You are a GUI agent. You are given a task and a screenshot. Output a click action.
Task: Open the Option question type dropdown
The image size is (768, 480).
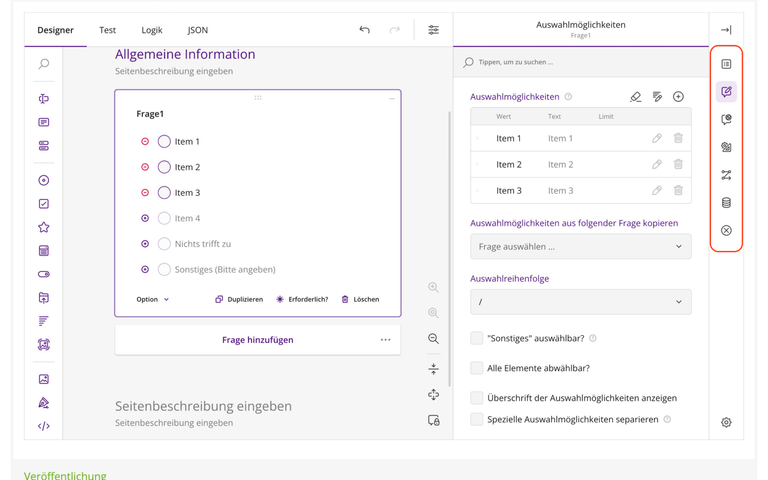click(153, 299)
